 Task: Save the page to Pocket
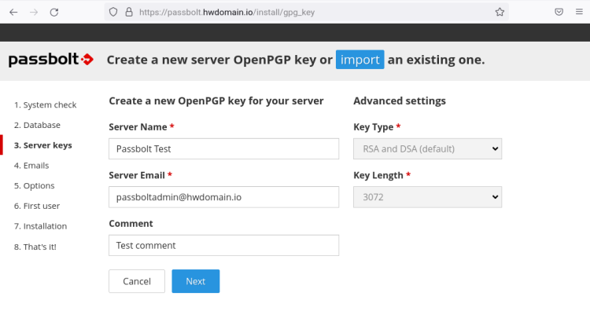[x=559, y=12]
